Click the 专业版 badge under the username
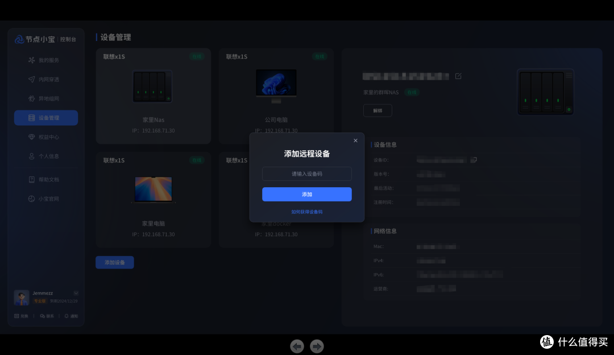Viewport: 614px width, 355px height. (x=40, y=301)
